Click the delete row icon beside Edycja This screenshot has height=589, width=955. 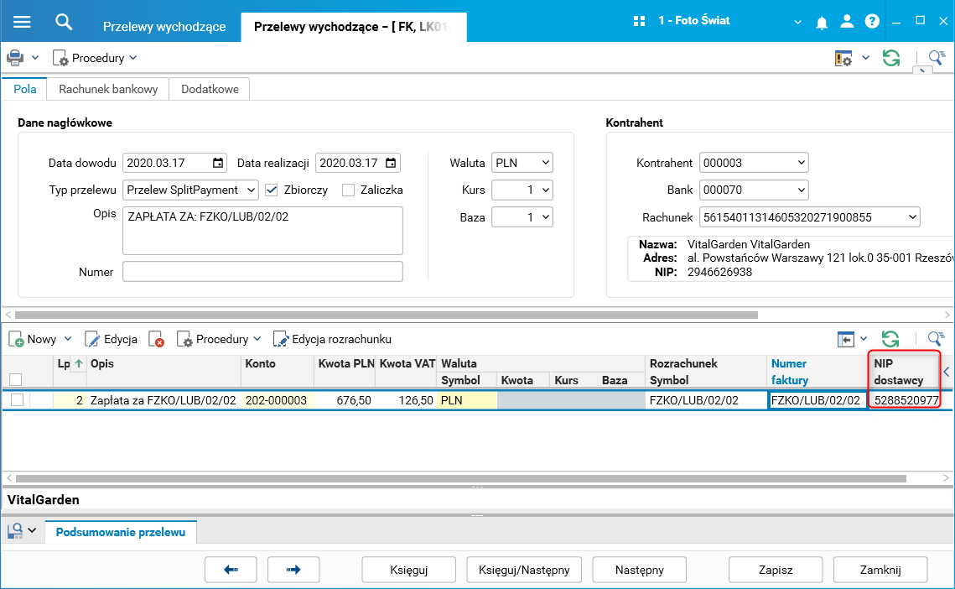(156, 340)
